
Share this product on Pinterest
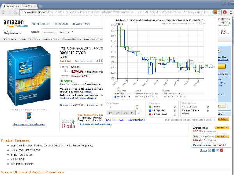coord(222,150)
